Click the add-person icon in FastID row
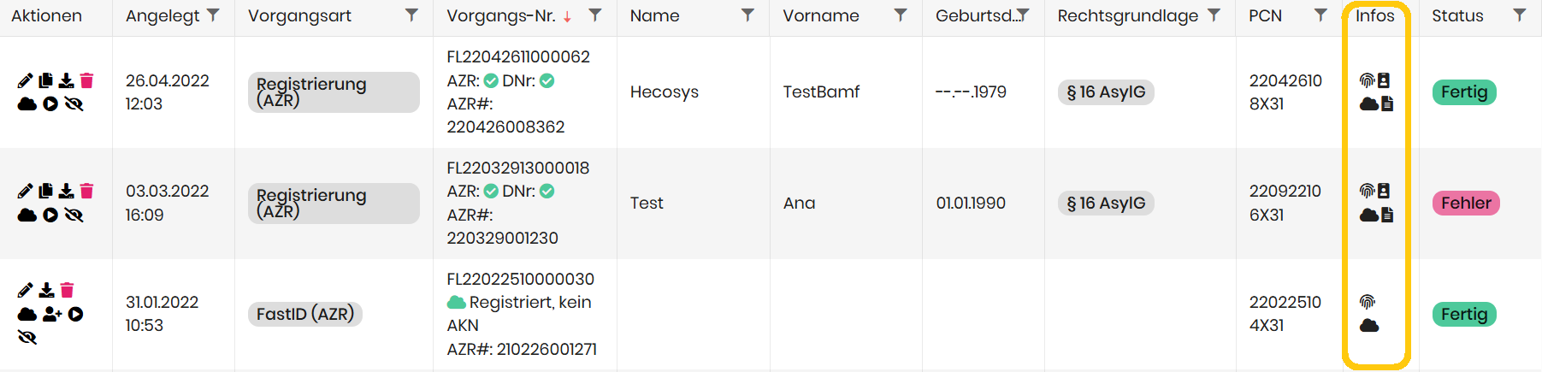 tap(52, 314)
